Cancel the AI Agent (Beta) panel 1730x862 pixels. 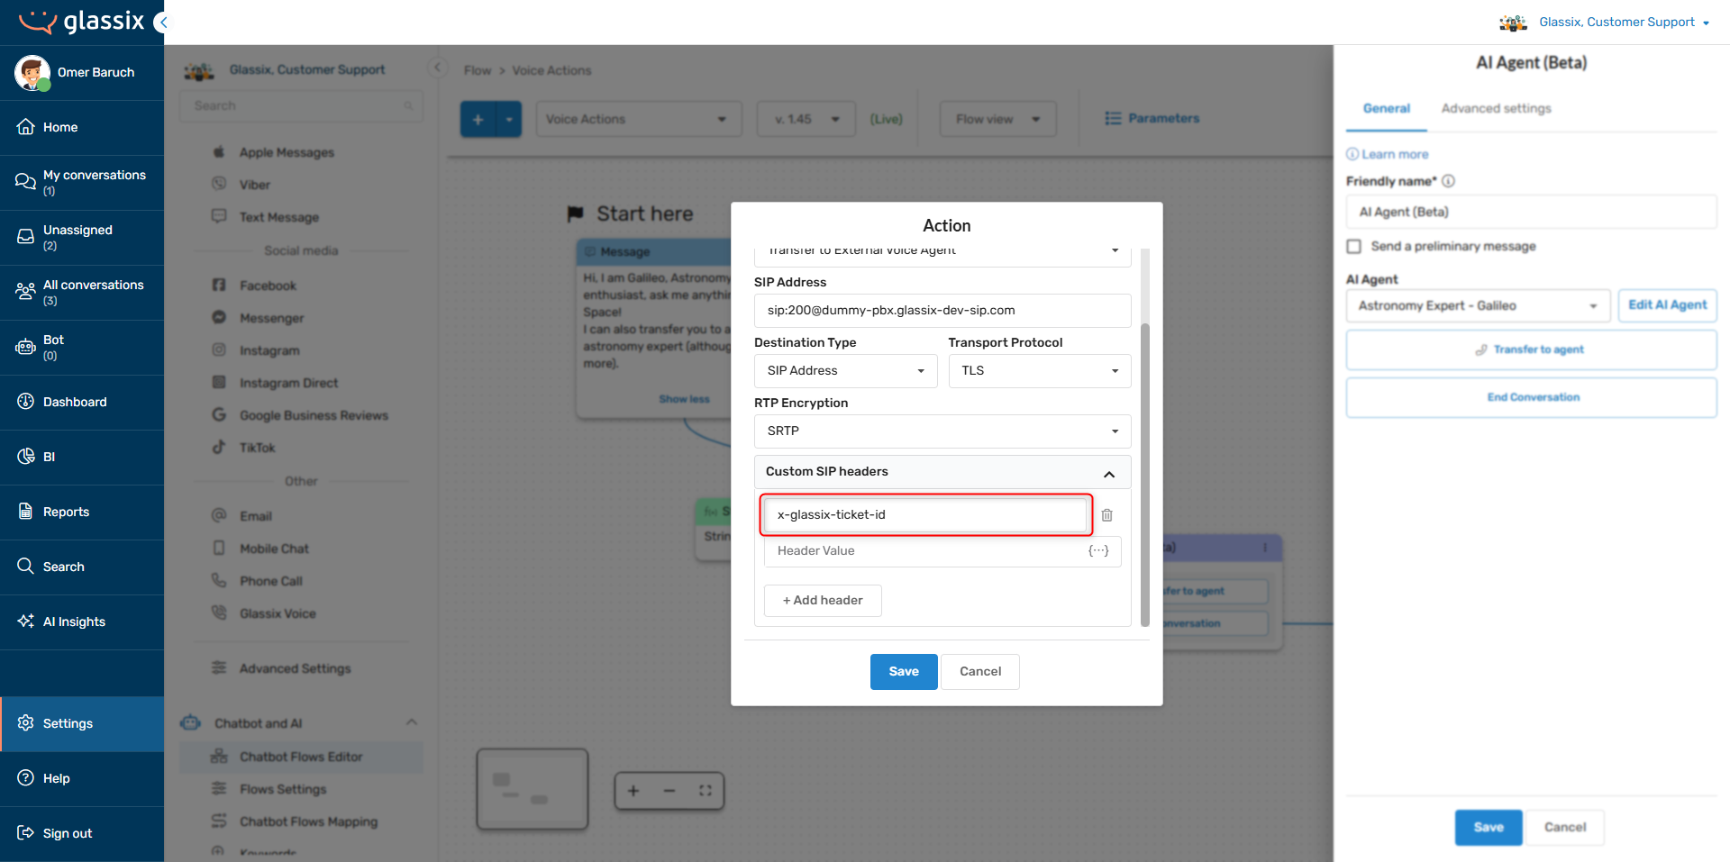pos(1564,828)
